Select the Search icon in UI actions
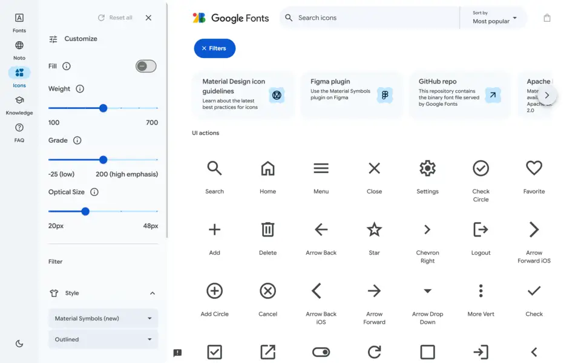Screen dimensions: 581x363 point(214,168)
